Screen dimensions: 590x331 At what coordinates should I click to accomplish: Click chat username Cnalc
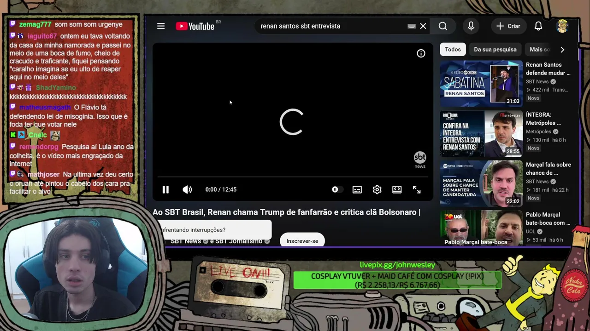click(x=37, y=135)
